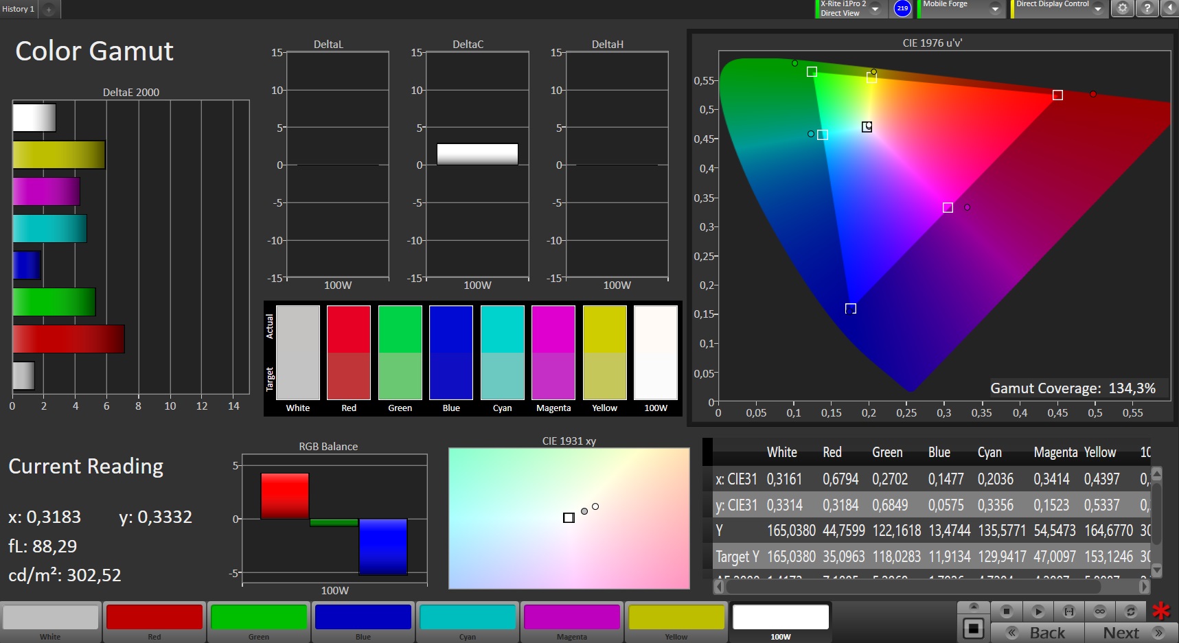Click the Target Y row label
The width and height of the screenshot is (1179, 643).
[x=737, y=557]
